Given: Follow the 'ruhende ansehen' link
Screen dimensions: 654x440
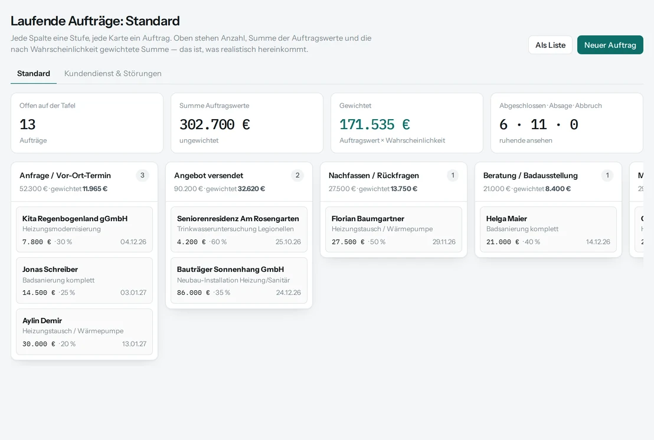Looking at the screenshot, I should click(525, 140).
